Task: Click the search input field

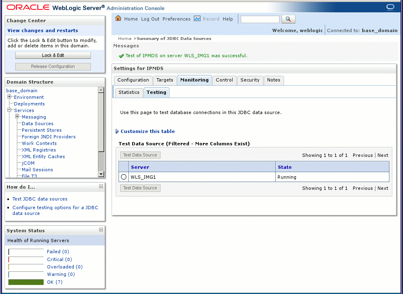Action: click(x=260, y=19)
